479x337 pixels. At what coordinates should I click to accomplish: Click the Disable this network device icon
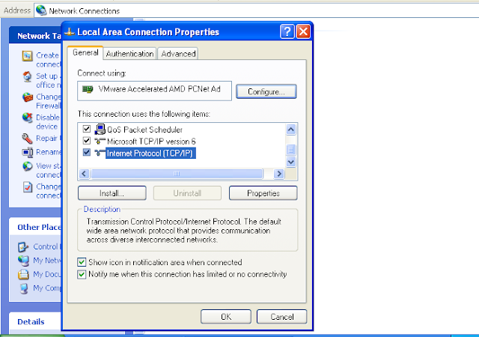coord(27,118)
